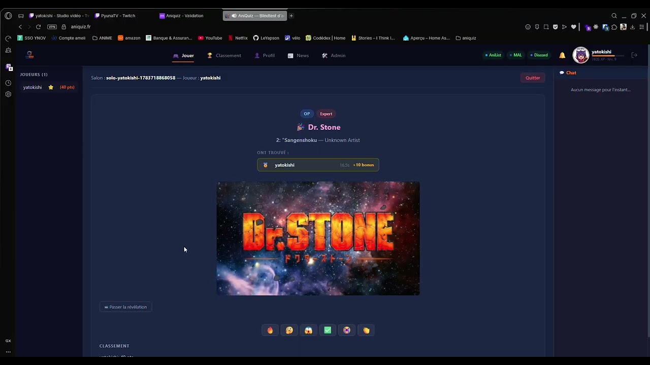Reload the current page
Image resolution: width=650 pixels, height=365 pixels.
pos(38,27)
